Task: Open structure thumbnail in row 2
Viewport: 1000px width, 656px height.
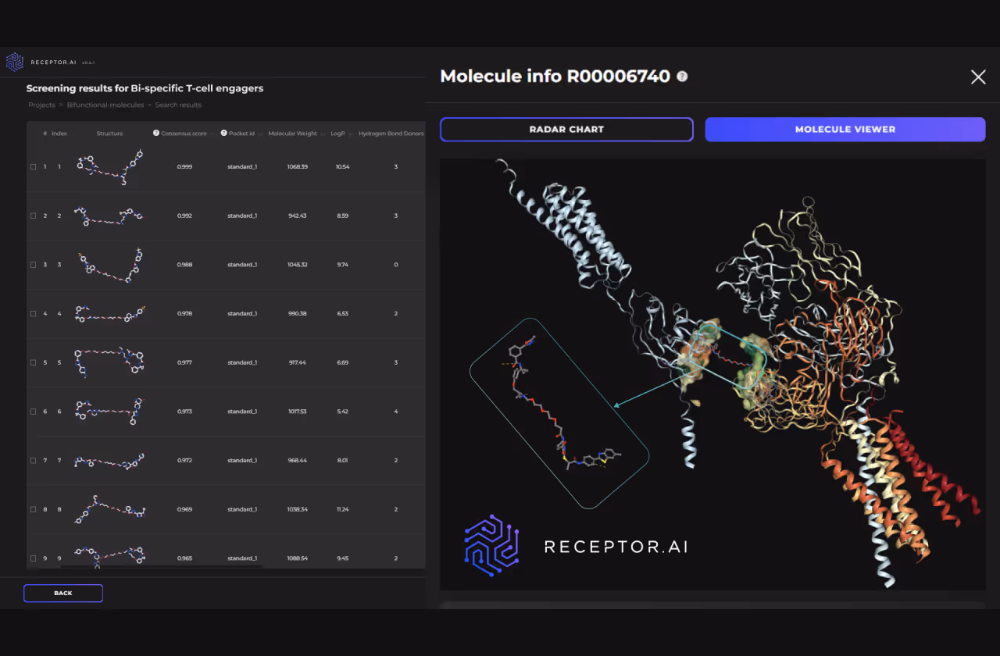Action: (x=109, y=216)
